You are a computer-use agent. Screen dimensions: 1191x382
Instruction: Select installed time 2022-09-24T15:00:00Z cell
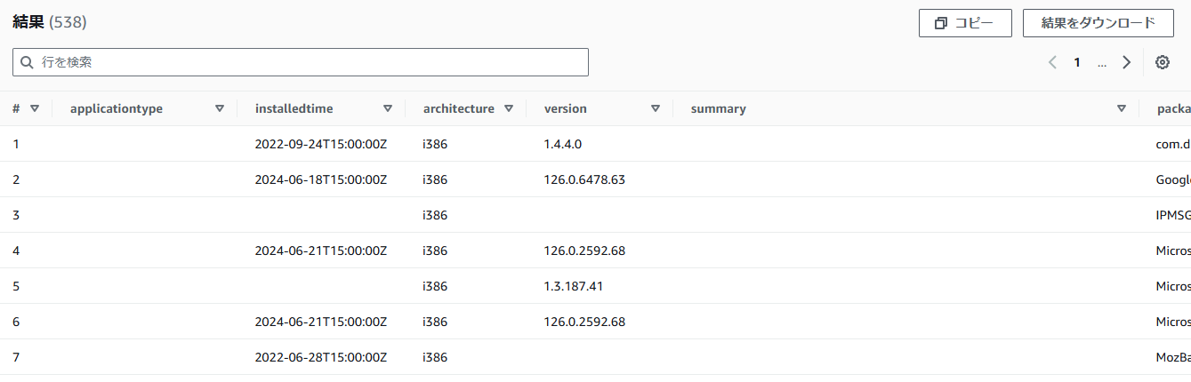pyautogui.click(x=321, y=144)
